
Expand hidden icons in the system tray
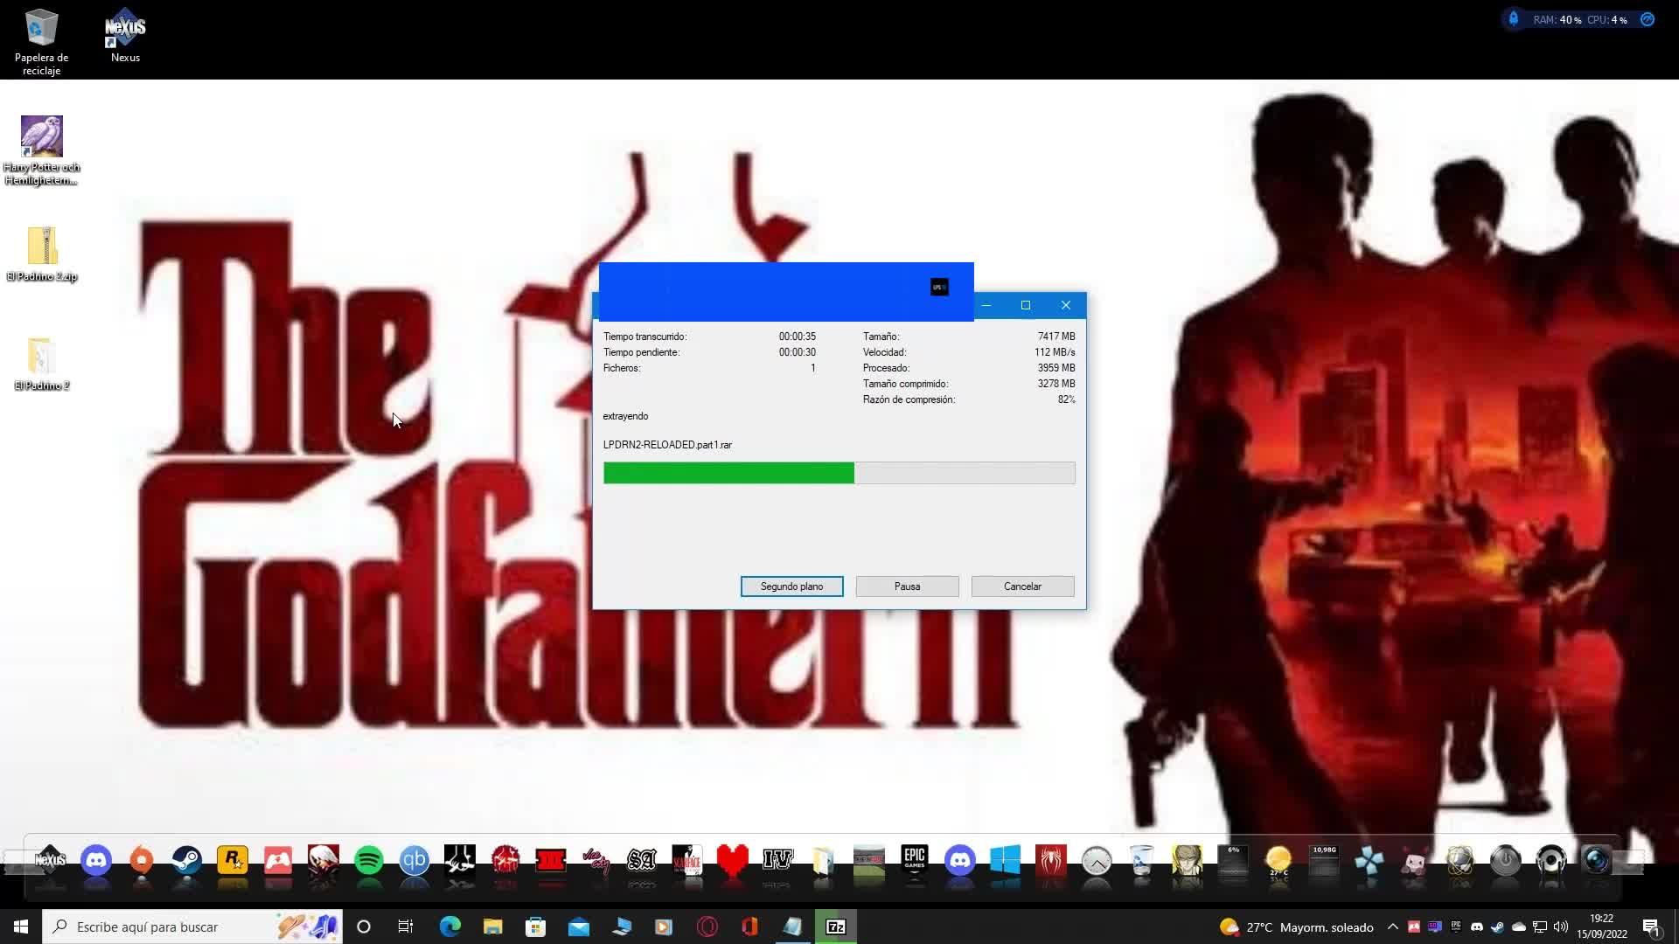click(1394, 927)
